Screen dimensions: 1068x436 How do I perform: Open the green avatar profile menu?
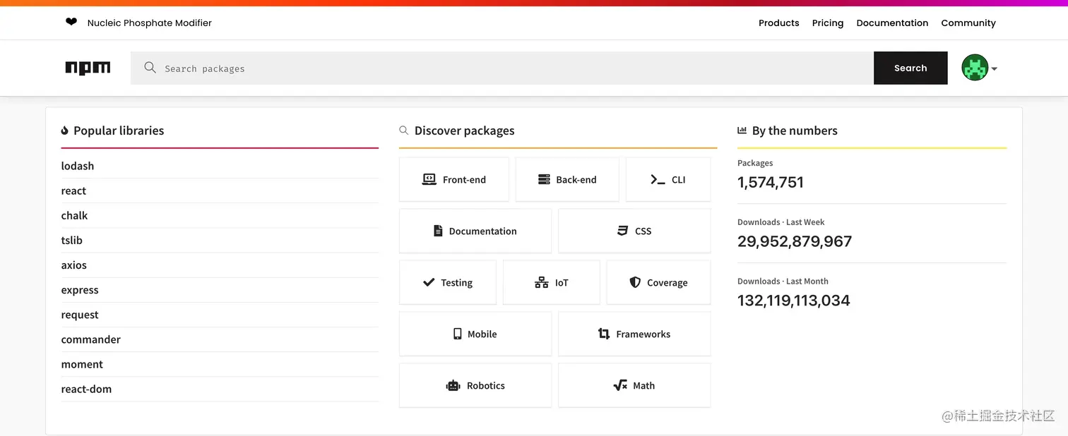pyautogui.click(x=974, y=68)
